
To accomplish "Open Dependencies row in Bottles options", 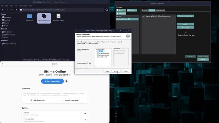I will point(55,120).
